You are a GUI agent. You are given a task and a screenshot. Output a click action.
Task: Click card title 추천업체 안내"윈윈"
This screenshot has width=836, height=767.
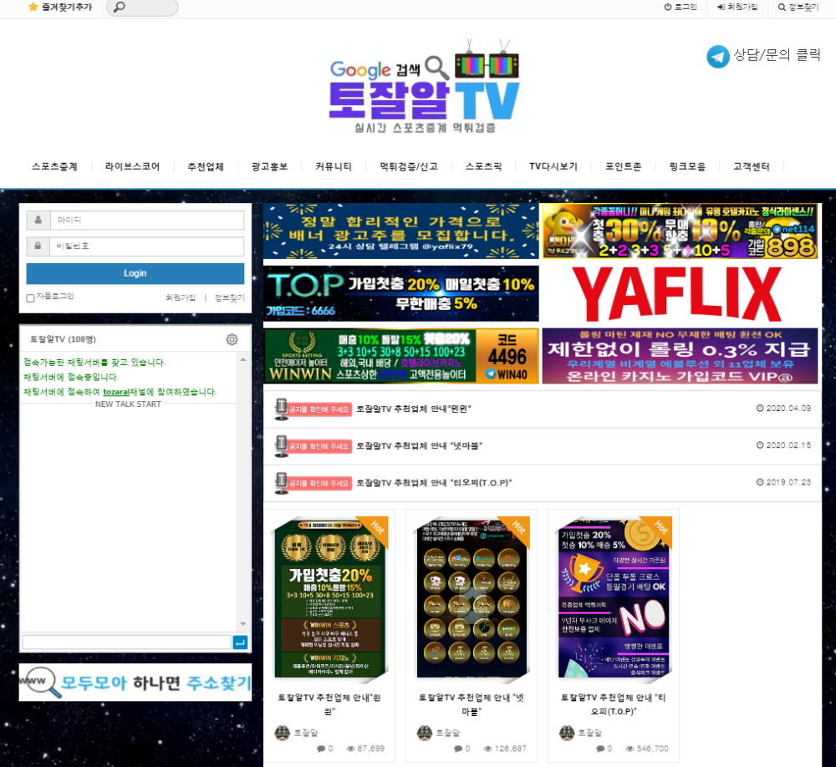point(329,704)
